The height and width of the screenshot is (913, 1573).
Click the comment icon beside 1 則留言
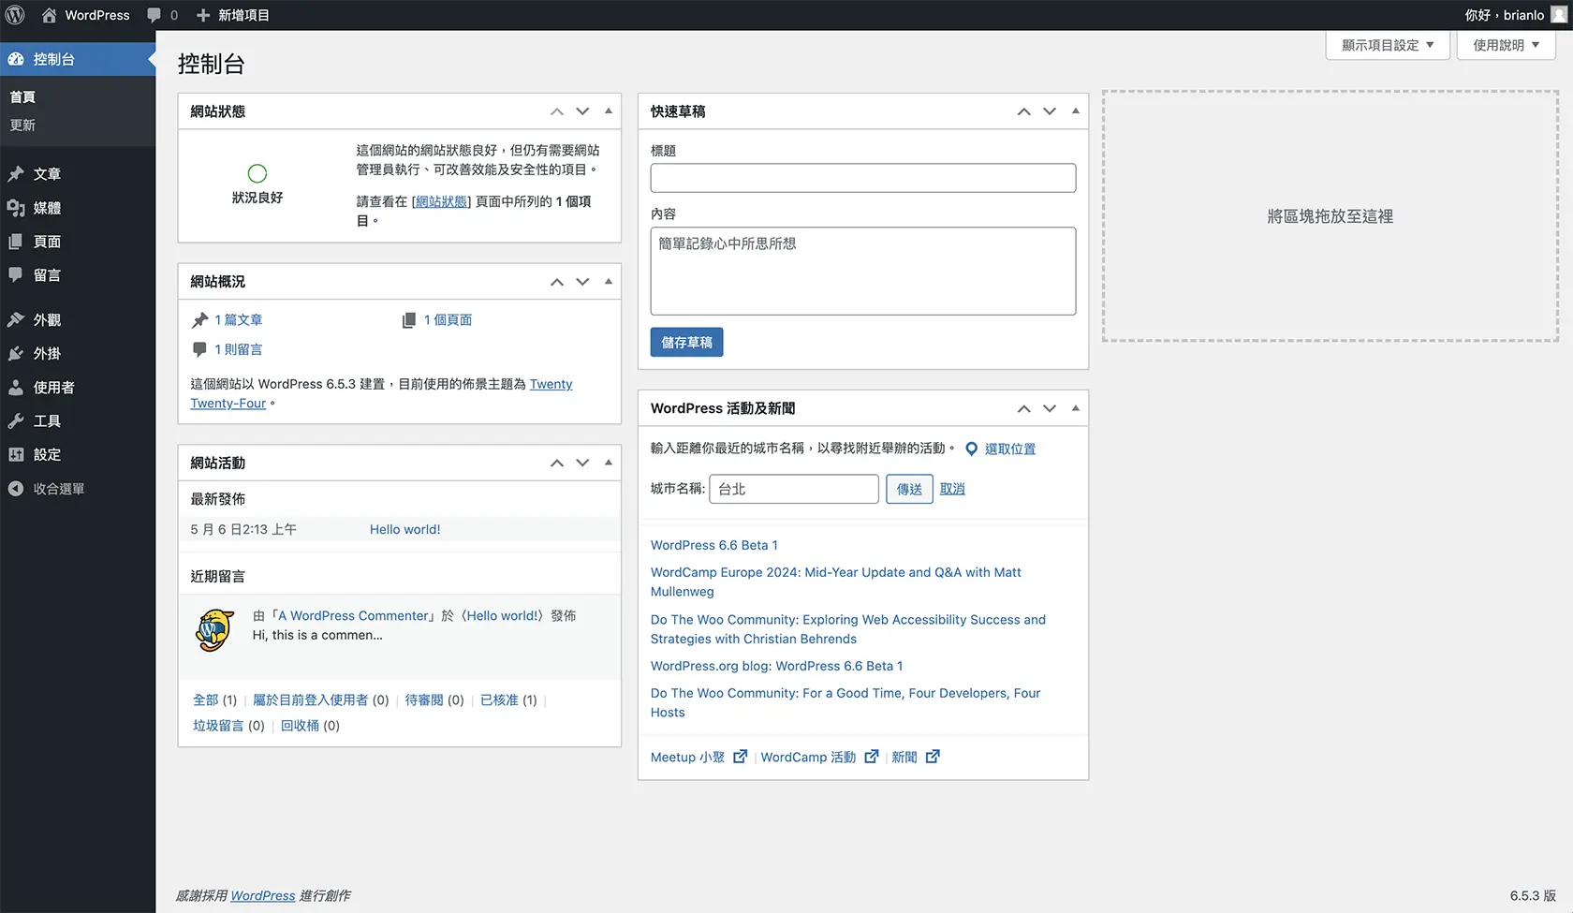[199, 349]
